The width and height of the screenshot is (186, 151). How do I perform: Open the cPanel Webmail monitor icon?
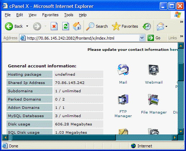[x=154, y=70]
